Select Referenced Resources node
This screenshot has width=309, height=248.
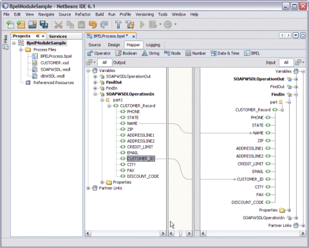coord(53,83)
